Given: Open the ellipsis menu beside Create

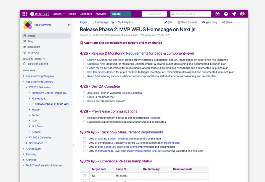Looking at the screenshot, I should pyautogui.click(x=127, y=14).
